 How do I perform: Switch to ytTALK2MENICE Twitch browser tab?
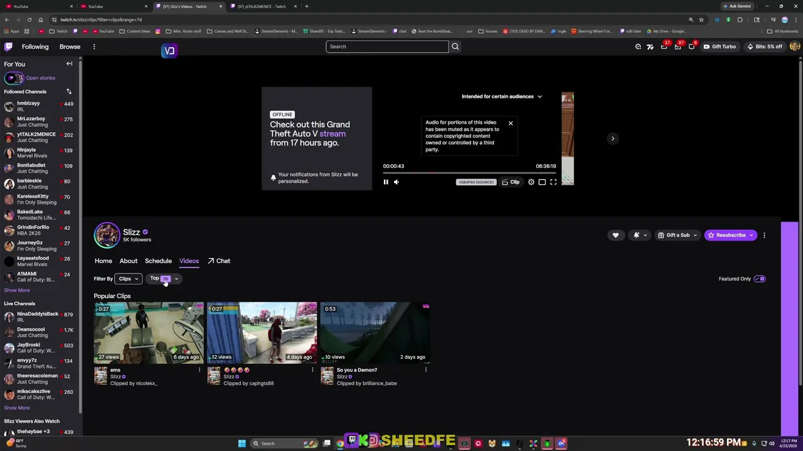click(x=262, y=6)
